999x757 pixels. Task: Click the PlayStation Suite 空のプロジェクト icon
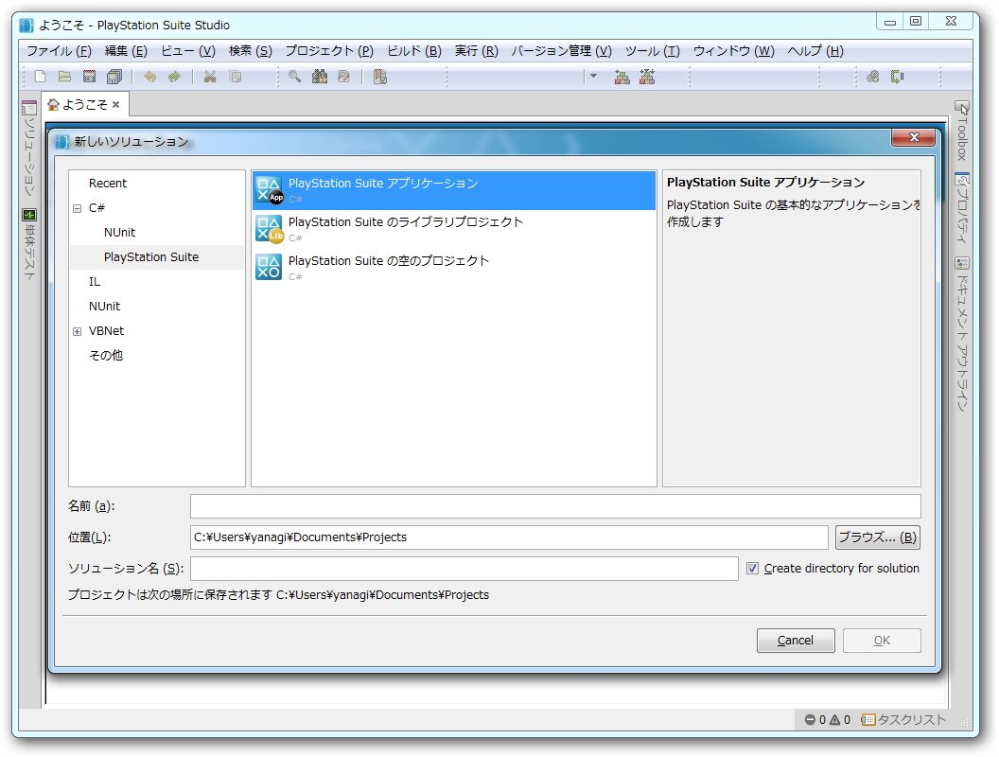[268, 268]
